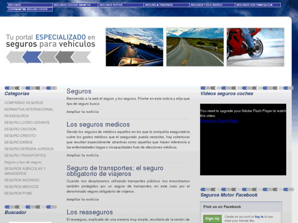Click Seguros Motor Facebook heading
Viewport: 298px width, 223px height.
coord(229,195)
